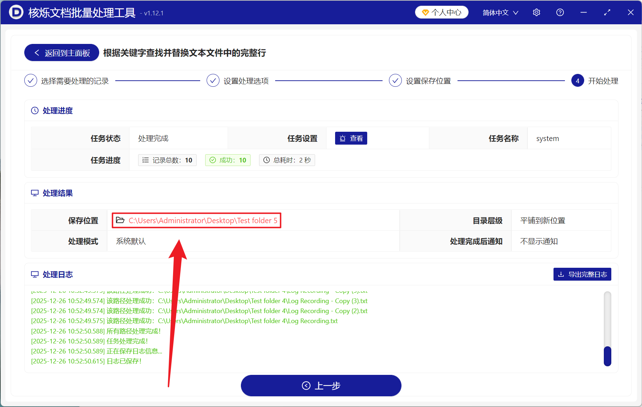Image resolution: width=642 pixels, height=407 pixels.
Task: Click the crown icon on 个人中心
Action: click(x=425, y=12)
